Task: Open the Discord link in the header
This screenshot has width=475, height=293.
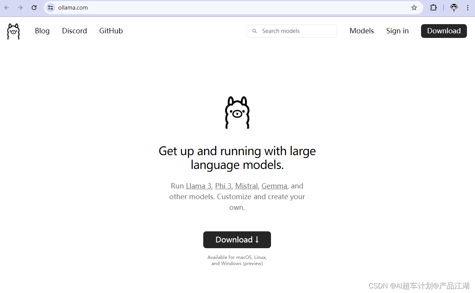Action: [x=75, y=31]
